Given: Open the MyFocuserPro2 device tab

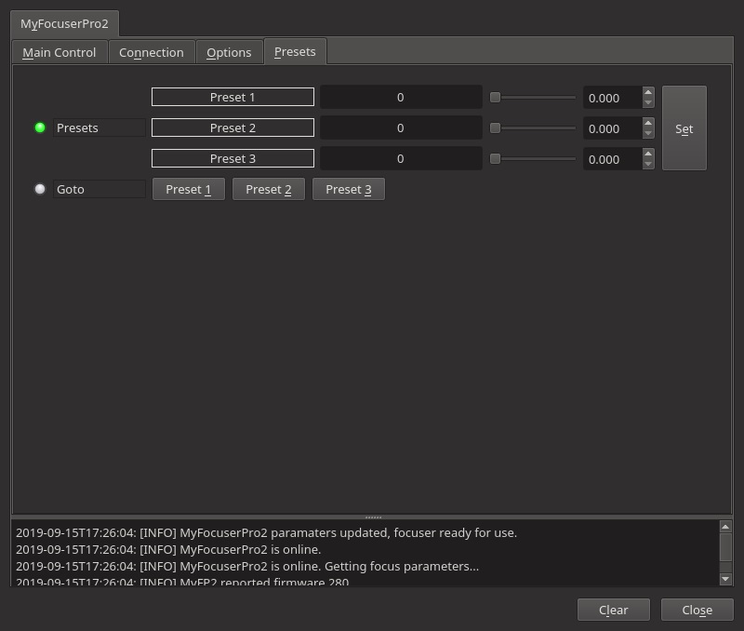Looking at the screenshot, I should [x=64, y=24].
